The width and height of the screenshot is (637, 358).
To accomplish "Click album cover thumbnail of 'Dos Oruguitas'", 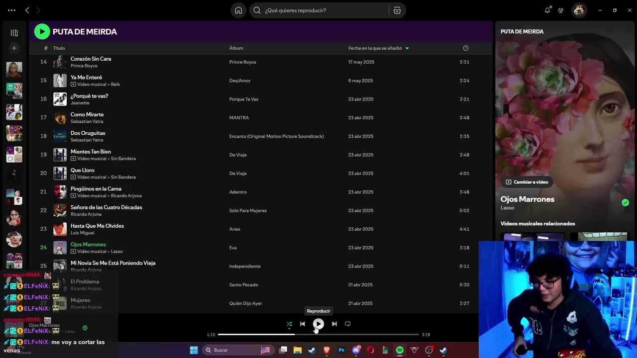I will (x=60, y=136).
